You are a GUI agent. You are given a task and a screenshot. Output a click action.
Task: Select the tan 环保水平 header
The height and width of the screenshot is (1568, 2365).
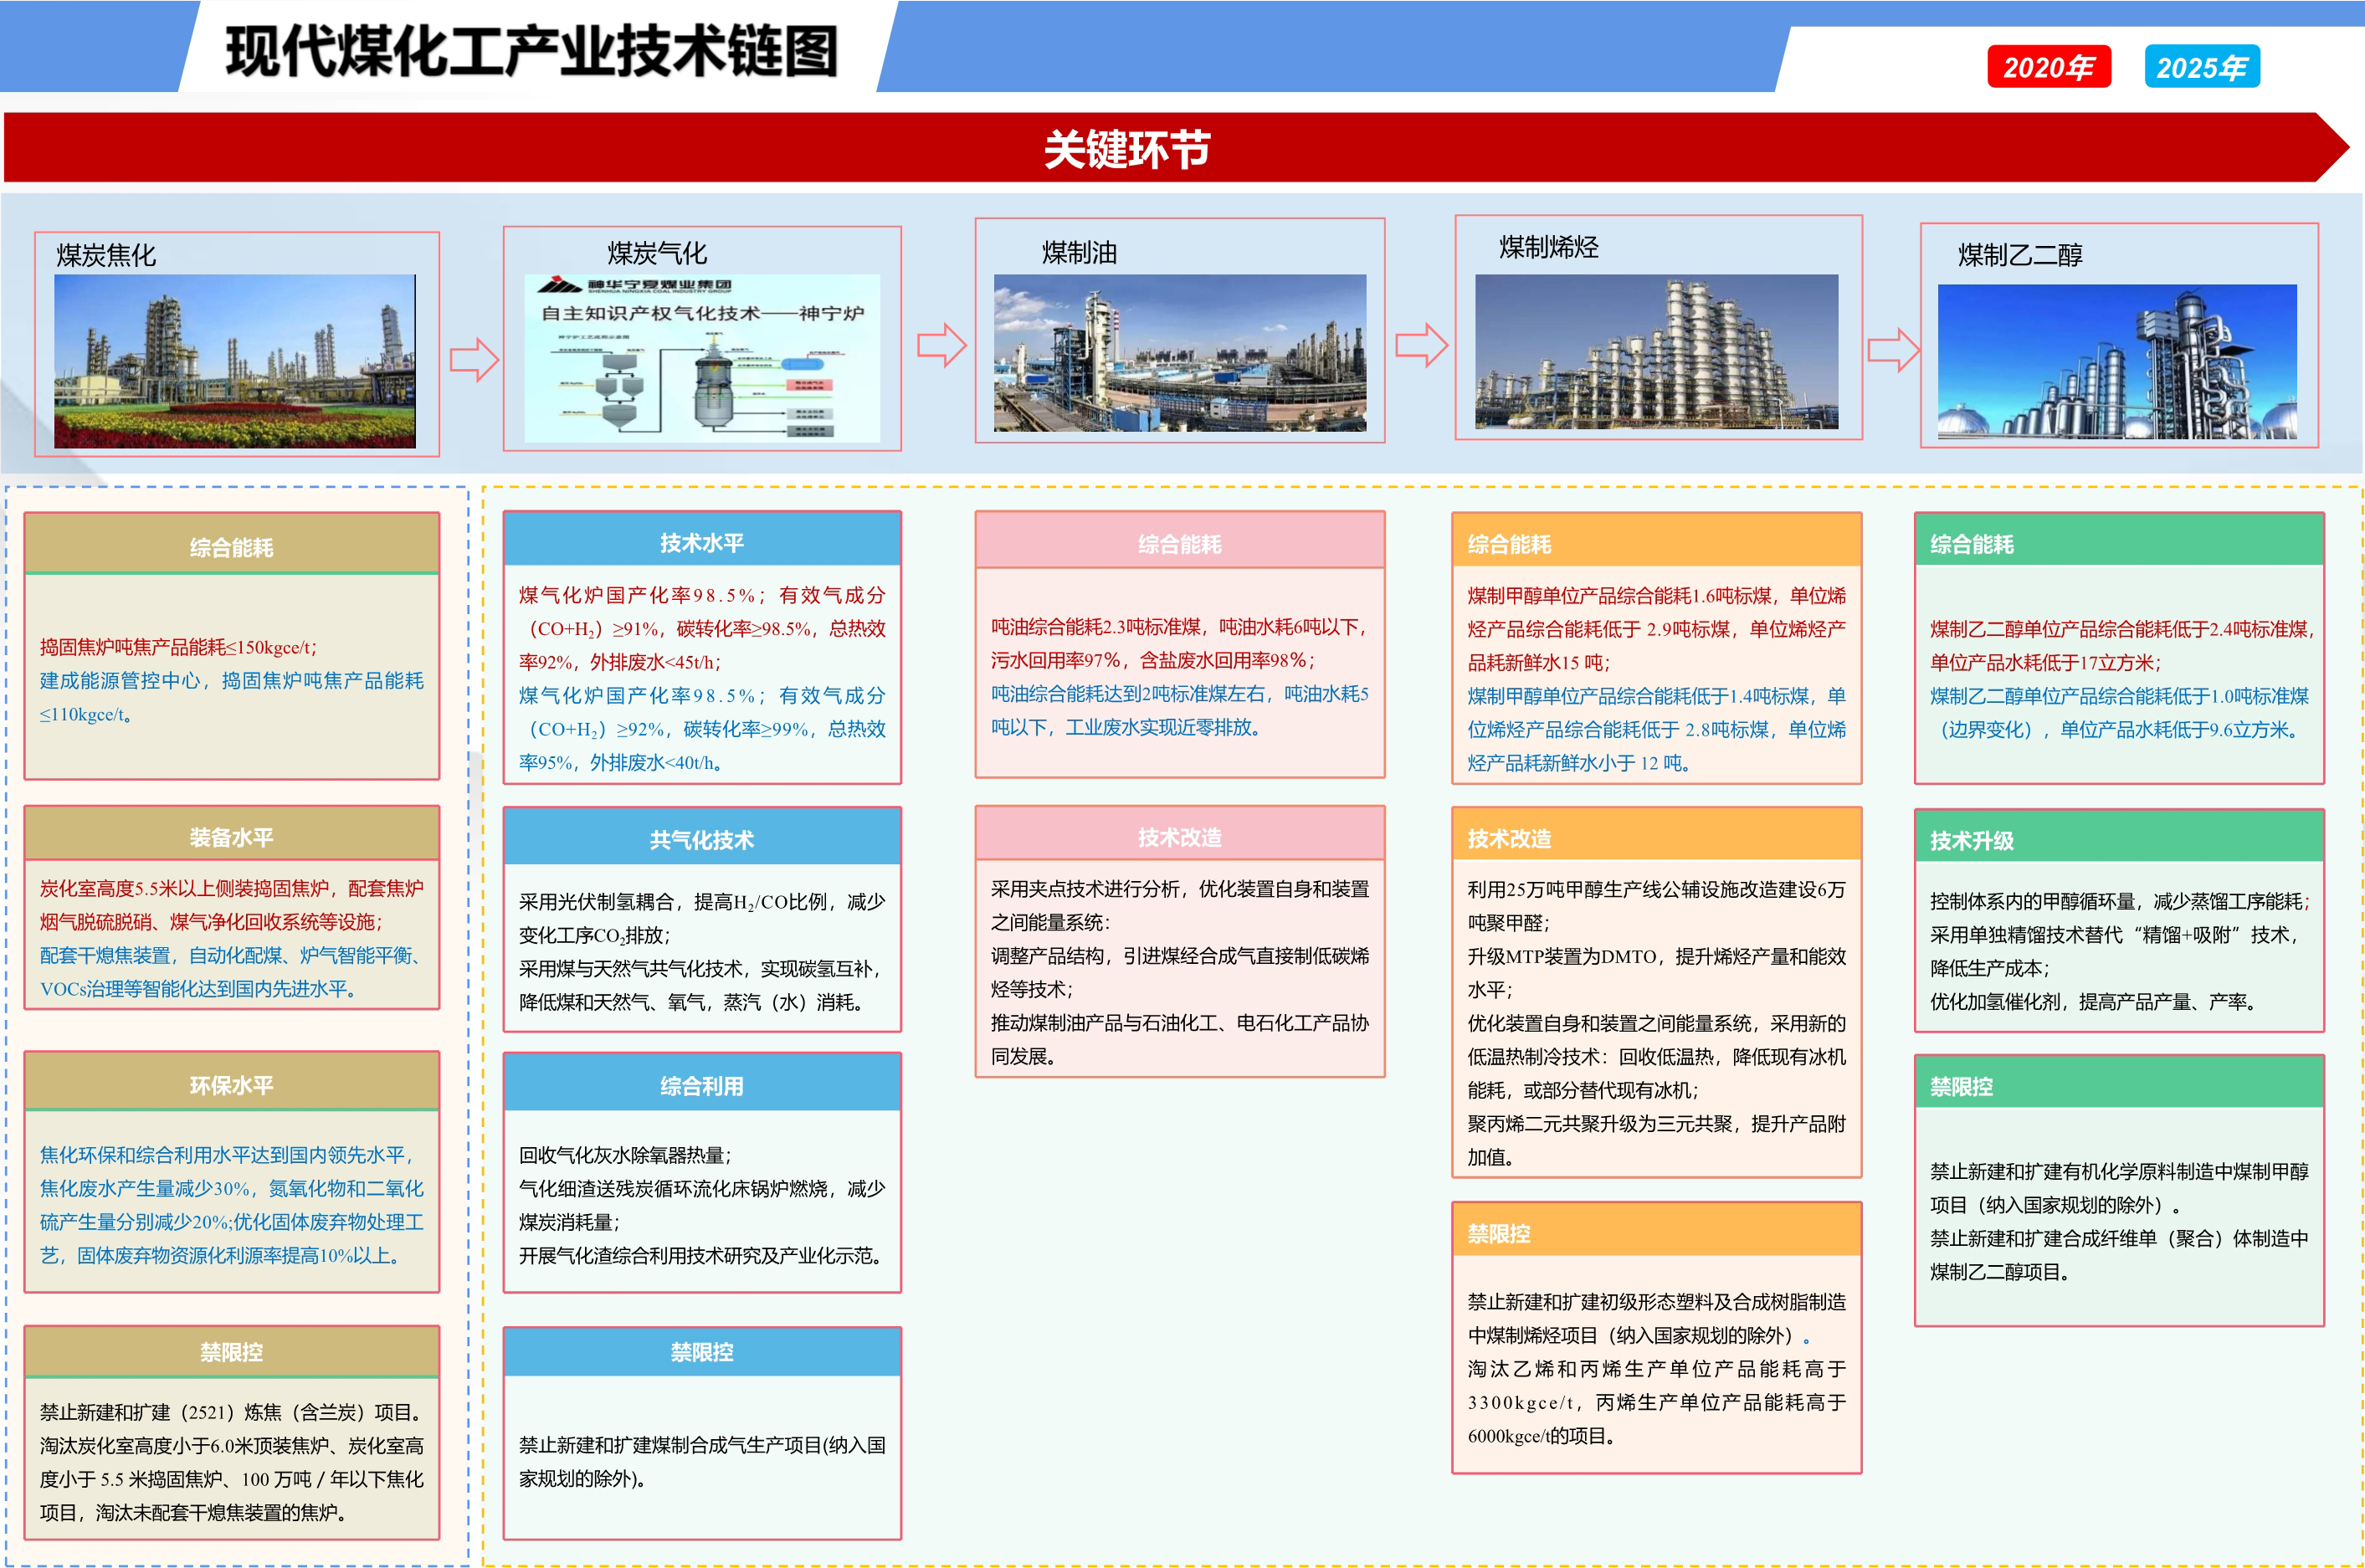[232, 1082]
